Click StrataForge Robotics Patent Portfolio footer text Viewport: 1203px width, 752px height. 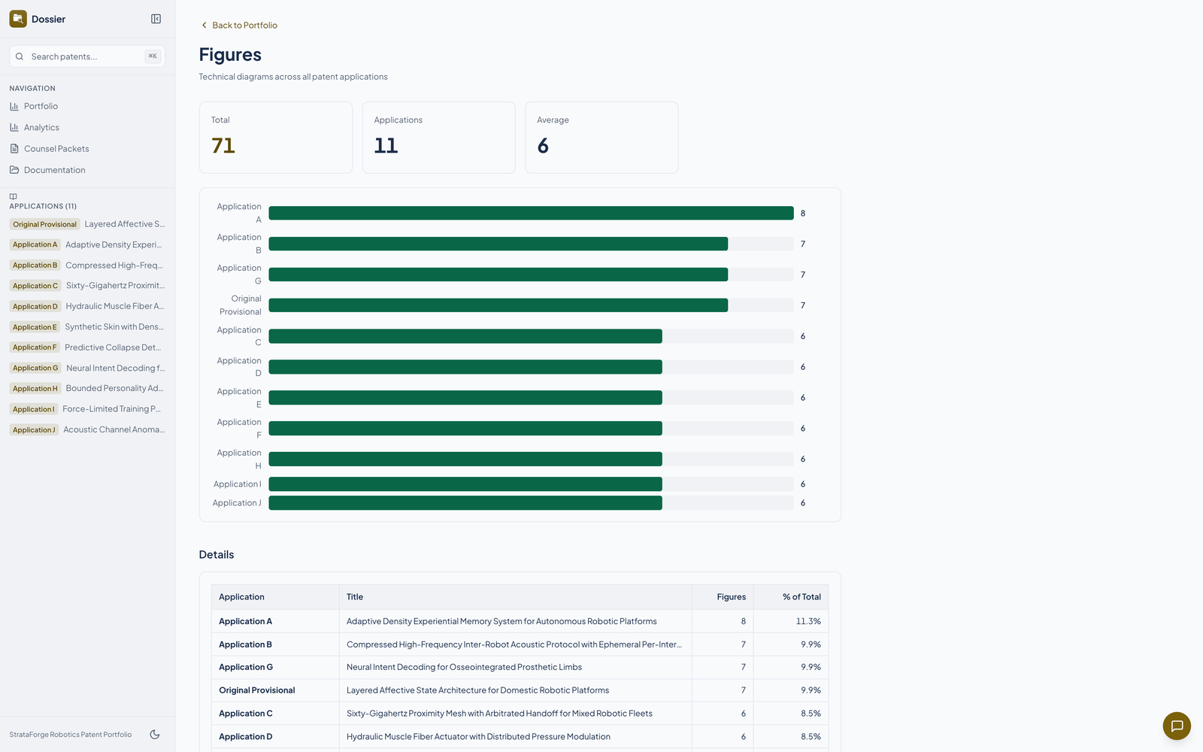click(x=71, y=735)
